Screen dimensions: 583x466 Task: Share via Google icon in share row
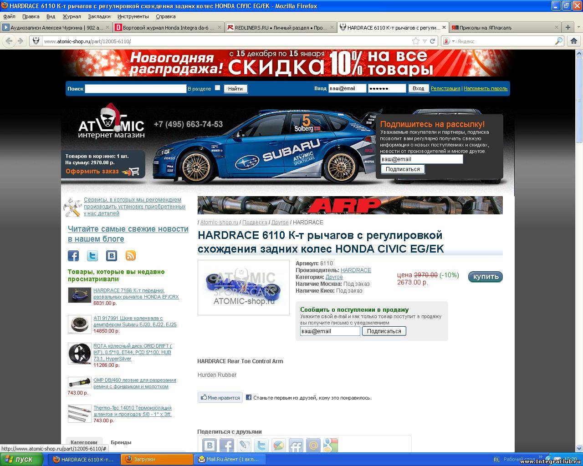click(331, 446)
